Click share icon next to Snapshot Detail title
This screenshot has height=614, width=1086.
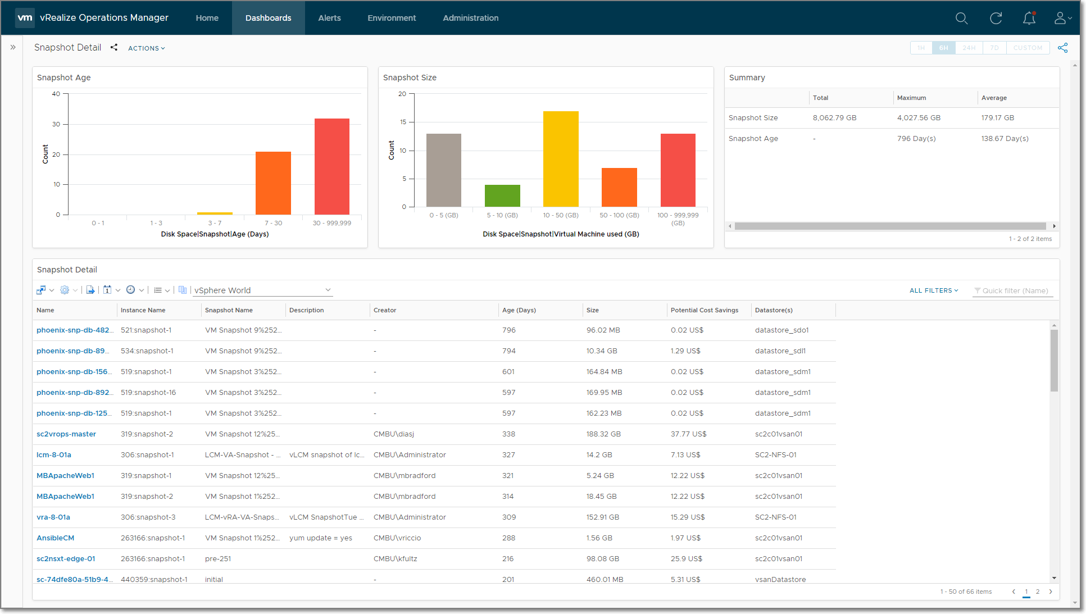click(x=114, y=48)
